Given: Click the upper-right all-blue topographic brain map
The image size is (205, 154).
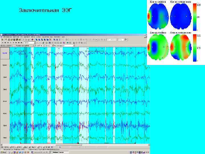Looking at the screenshot, I should click(181, 16).
